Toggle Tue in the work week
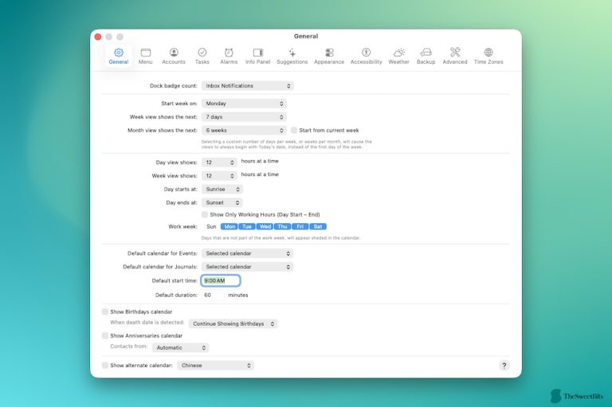This screenshot has width=612, height=407. [247, 226]
